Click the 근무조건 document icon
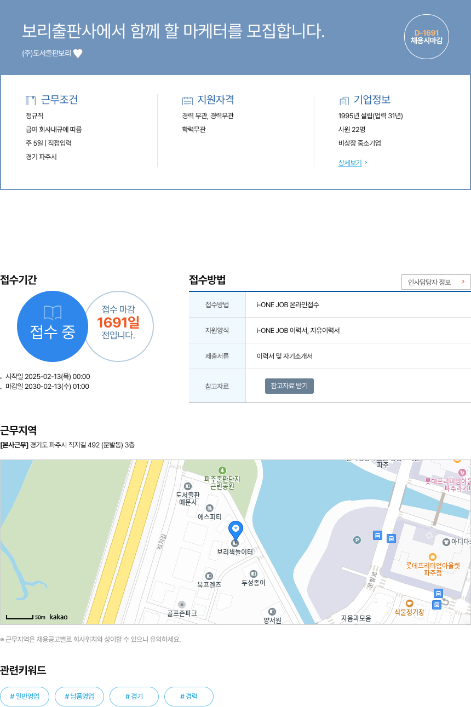 point(31,100)
